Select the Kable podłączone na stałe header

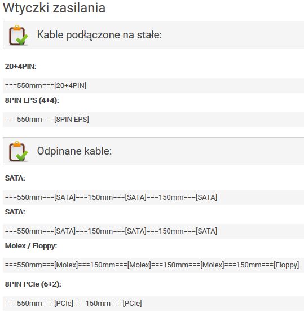tap(153, 35)
